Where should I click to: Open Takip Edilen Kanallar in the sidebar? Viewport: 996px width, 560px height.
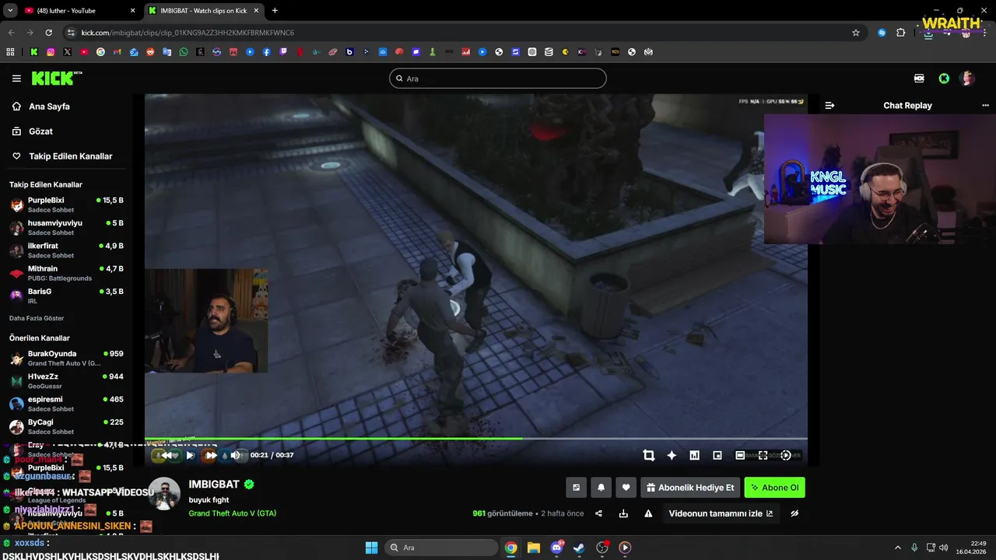tap(70, 156)
